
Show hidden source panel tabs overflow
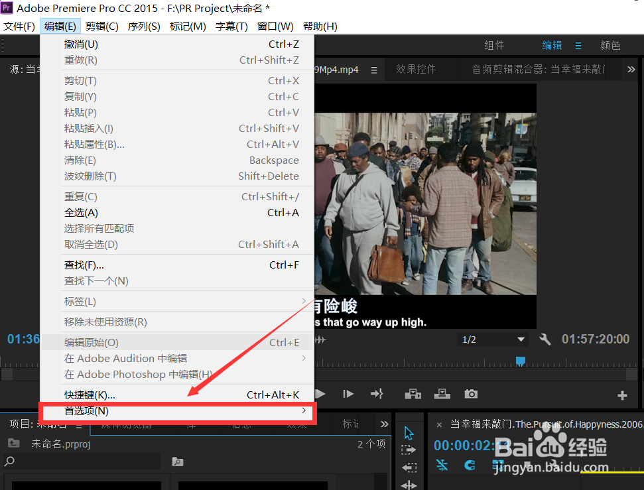point(631,70)
